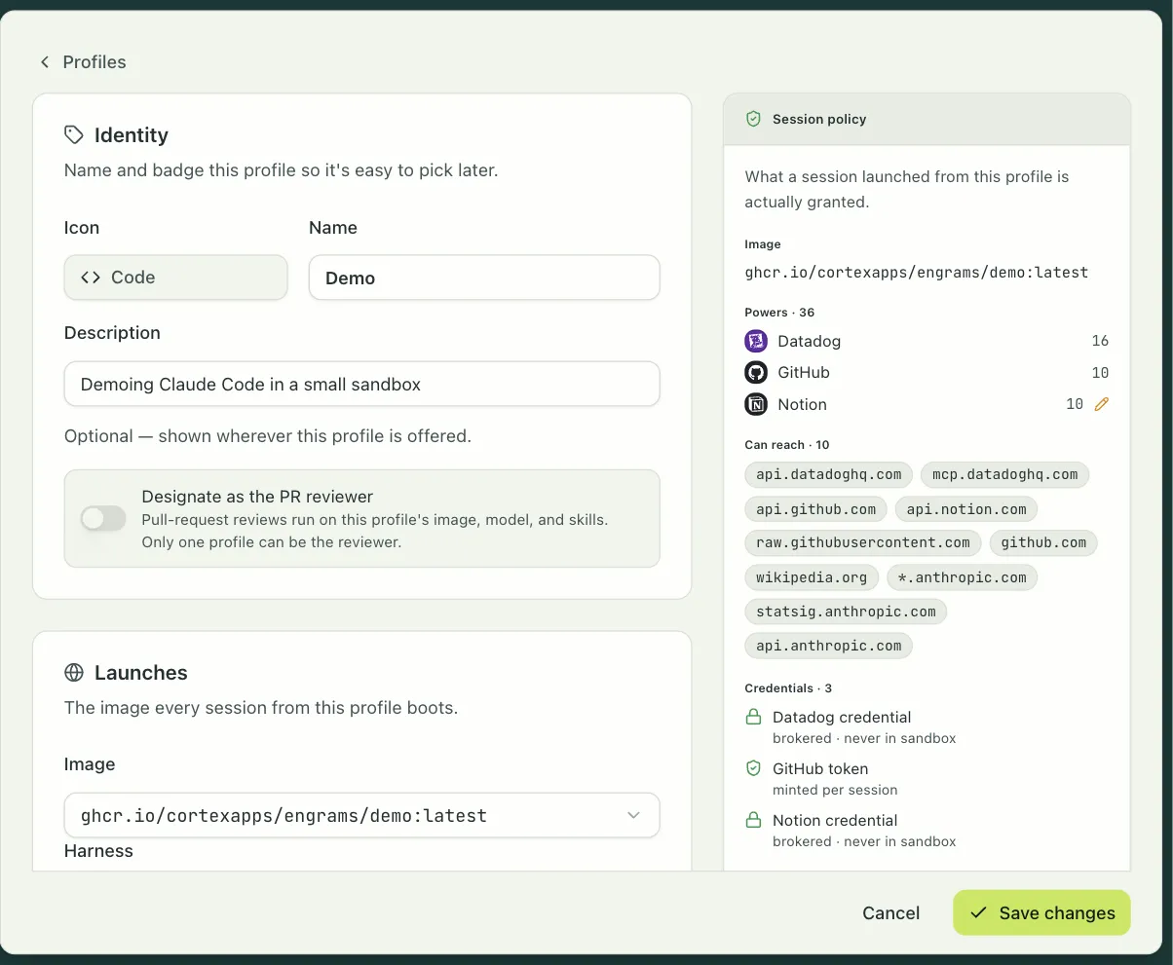The height and width of the screenshot is (965, 1173).
Task: Open the Image dropdown
Action: [361, 815]
